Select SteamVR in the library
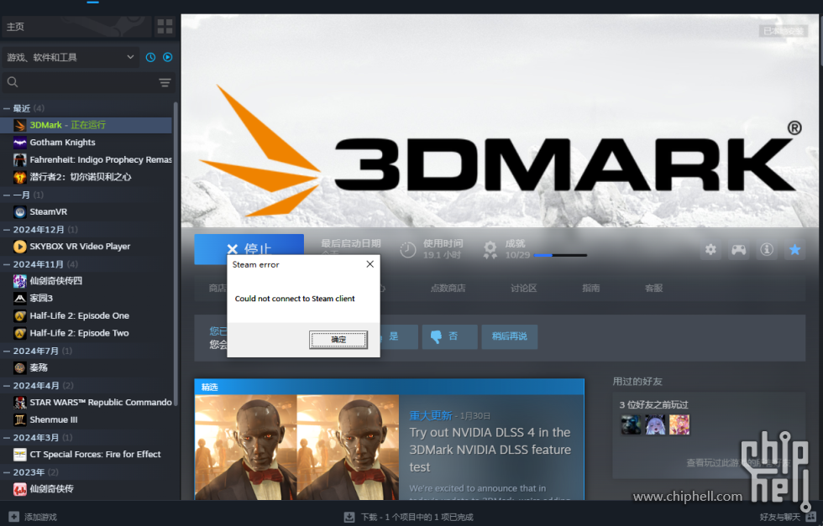Viewport: 823px width, 526px height. click(86, 212)
